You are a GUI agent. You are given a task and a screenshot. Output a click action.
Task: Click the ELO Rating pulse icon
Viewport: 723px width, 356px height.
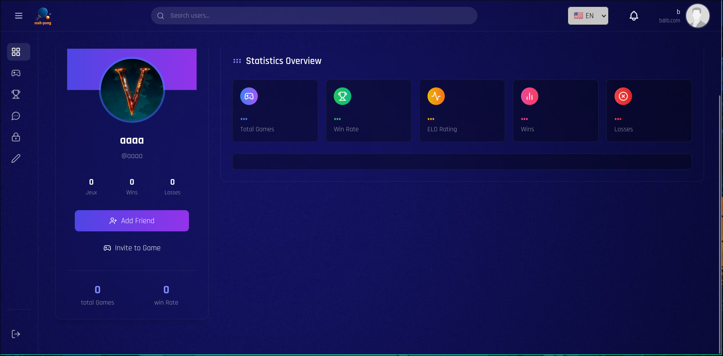pyautogui.click(x=436, y=96)
